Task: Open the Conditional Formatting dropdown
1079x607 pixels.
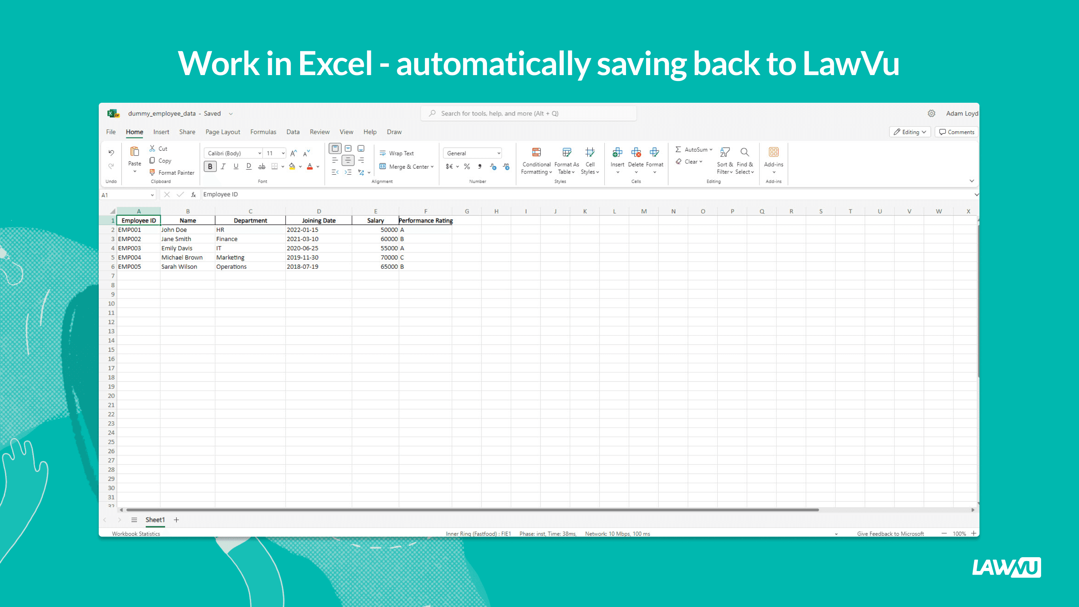Action: (536, 161)
